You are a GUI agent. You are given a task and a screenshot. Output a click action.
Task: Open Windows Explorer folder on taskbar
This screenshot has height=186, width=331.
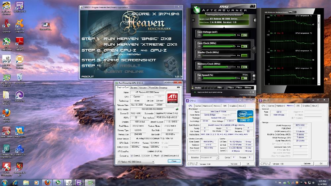pos(26,182)
